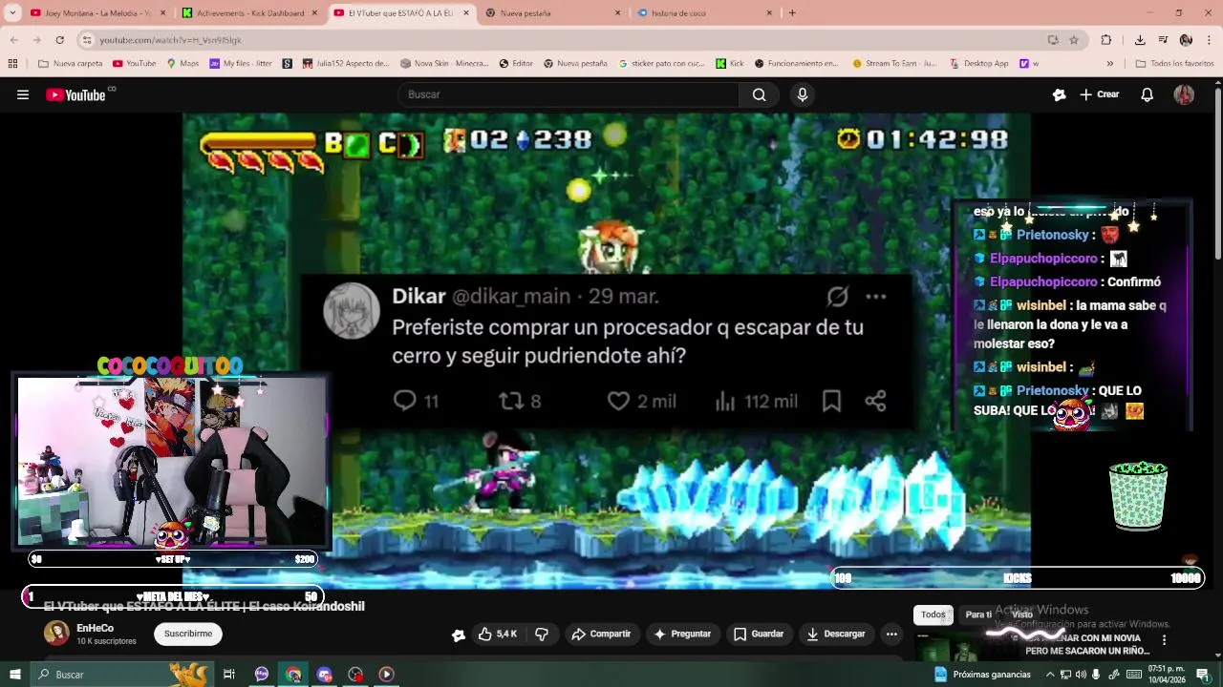Open the Windows Start menu
This screenshot has width=1223, height=687.
click(14, 675)
